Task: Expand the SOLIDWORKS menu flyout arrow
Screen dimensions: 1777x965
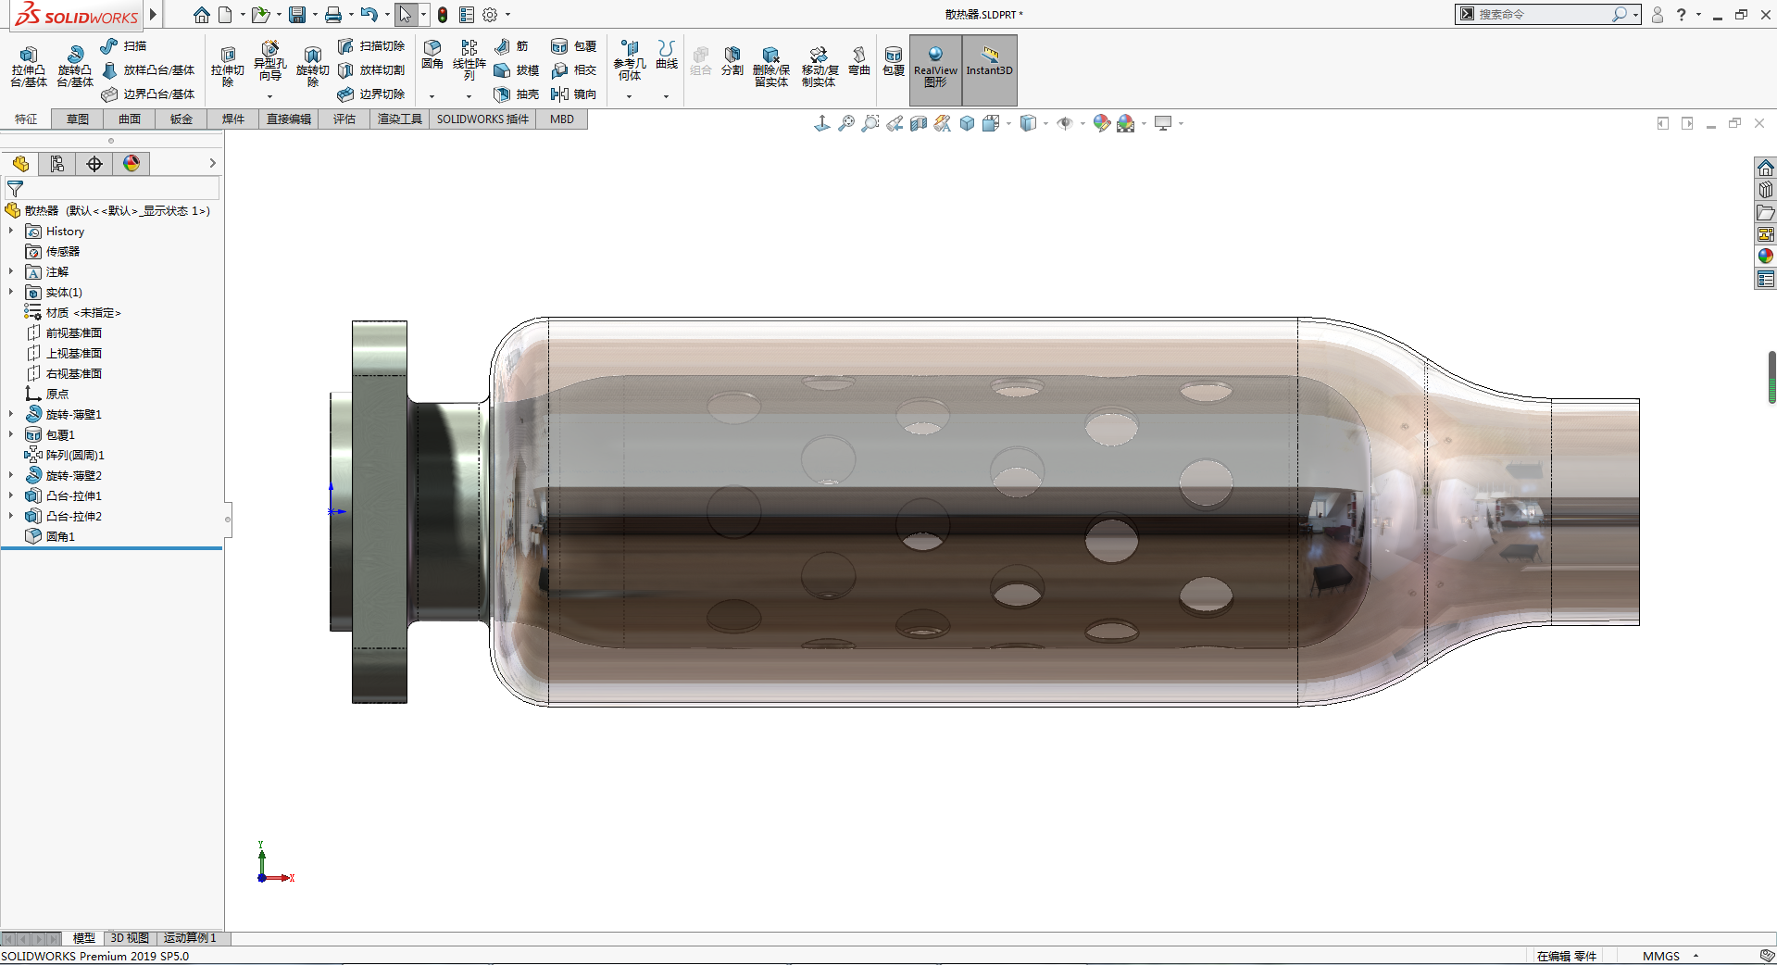Action: pyautogui.click(x=153, y=15)
